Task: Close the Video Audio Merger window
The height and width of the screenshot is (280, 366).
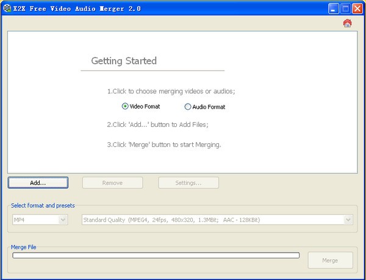Action: [x=357, y=9]
